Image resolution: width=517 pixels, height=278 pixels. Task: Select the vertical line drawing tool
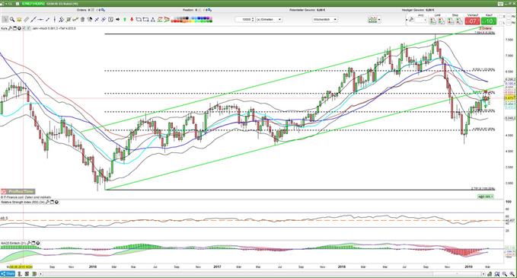point(54,20)
